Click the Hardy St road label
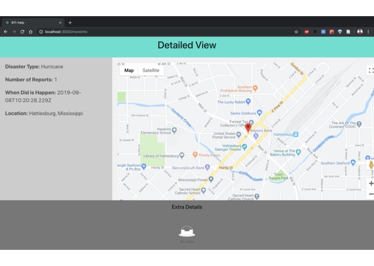This screenshot has height=266, width=374. (225, 167)
